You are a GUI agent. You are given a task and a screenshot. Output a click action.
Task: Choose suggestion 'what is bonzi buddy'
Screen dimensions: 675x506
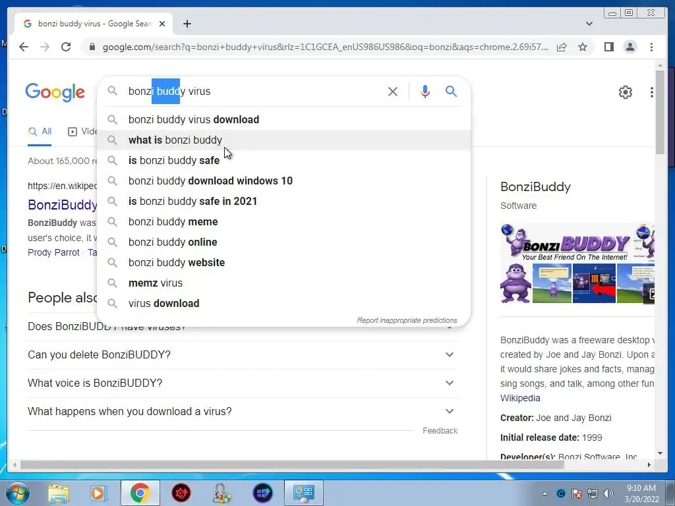pos(284,140)
